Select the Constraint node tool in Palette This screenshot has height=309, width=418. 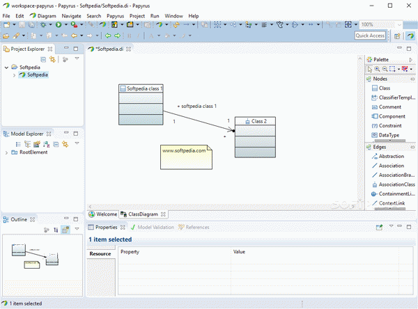[387, 125]
